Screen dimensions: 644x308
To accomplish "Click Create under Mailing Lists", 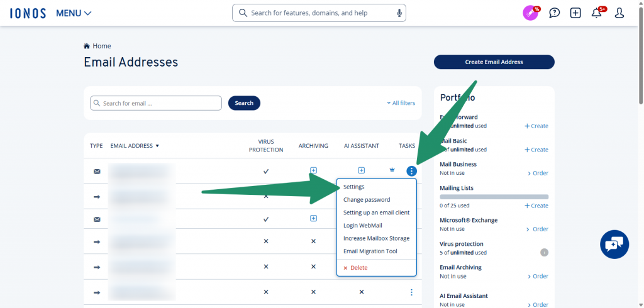I will point(536,206).
